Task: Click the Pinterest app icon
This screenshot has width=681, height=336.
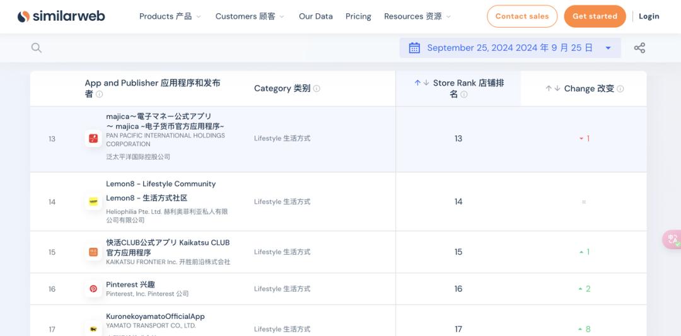Action: tap(93, 289)
